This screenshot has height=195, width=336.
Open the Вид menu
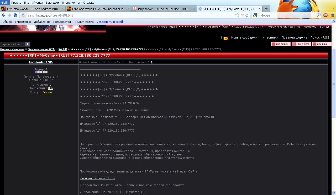(27, 3)
